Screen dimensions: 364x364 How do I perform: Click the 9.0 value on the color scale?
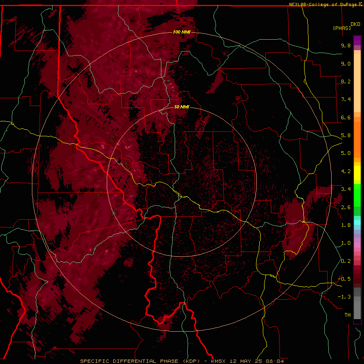(x=346, y=63)
